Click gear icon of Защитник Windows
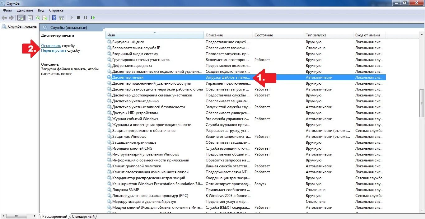Screen dimensions: 425x219 coord(109,137)
